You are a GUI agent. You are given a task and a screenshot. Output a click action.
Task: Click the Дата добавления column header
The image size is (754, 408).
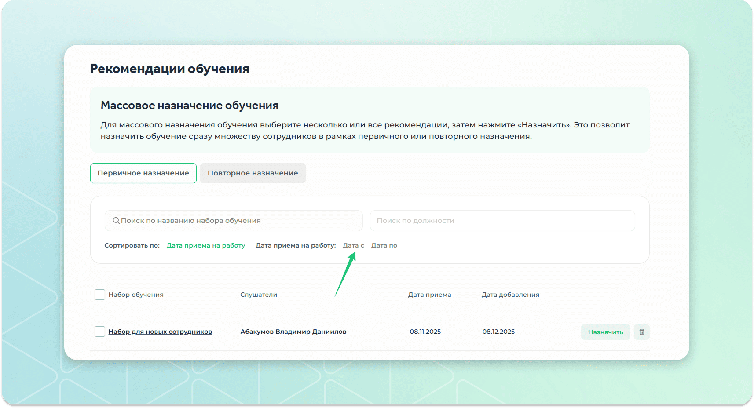point(510,295)
